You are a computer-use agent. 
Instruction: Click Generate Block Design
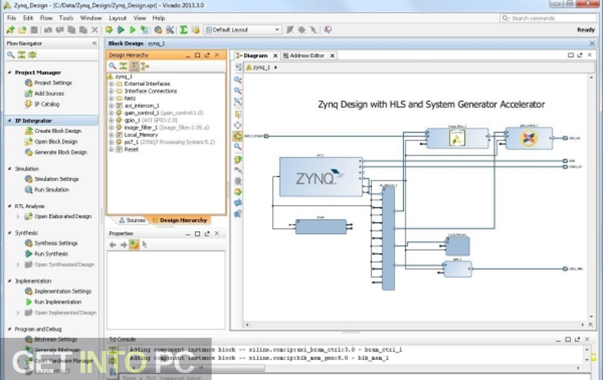click(x=61, y=153)
